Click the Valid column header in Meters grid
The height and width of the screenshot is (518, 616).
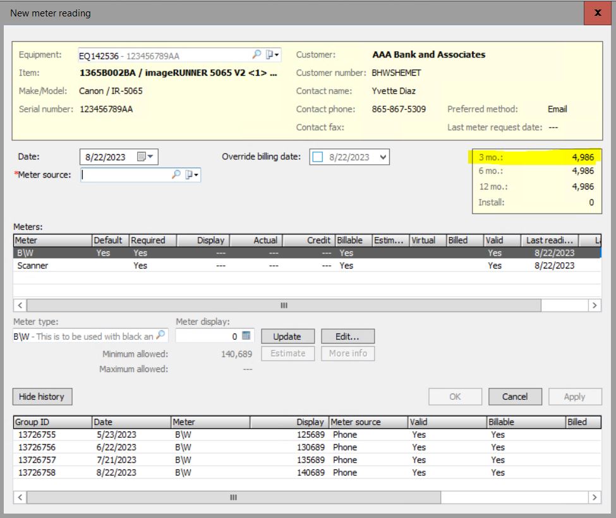pyautogui.click(x=502, y=240)
